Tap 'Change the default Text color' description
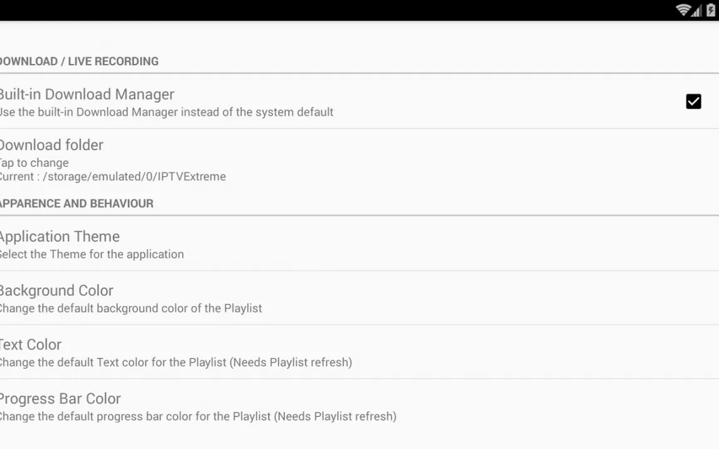719x449 pixels. (176, 362)
